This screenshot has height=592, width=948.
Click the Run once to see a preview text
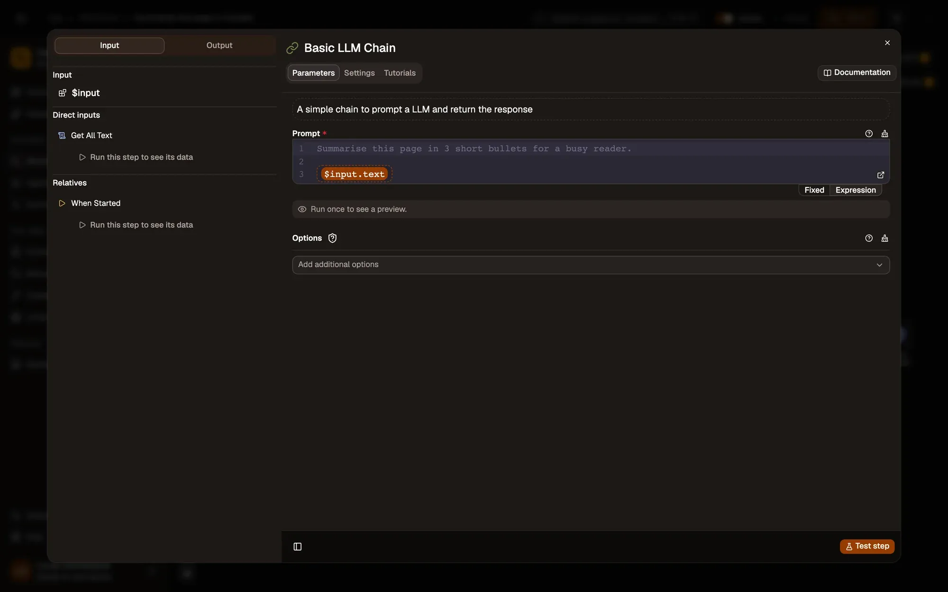tap(359, 209)
